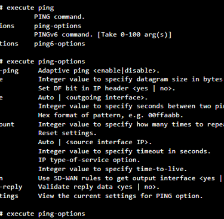Screen dimensions: 224x219
Task: Select the 'ping-options' entry under execute ping
Action: [x=57, y=26]
